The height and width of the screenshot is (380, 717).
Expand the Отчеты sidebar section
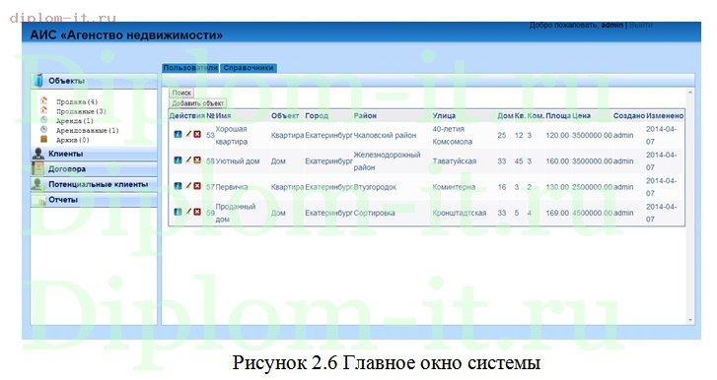pyautogui.click(x=94, y=200)
